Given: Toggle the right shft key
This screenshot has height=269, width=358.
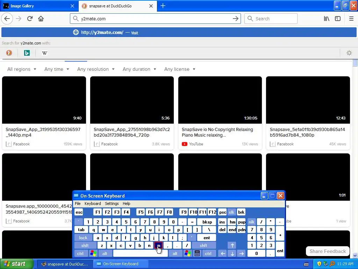Looking at the screenshot, I should tap(203, 245).
